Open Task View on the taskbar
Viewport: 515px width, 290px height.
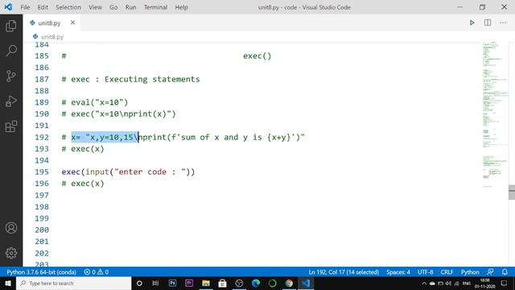[155, 283]
